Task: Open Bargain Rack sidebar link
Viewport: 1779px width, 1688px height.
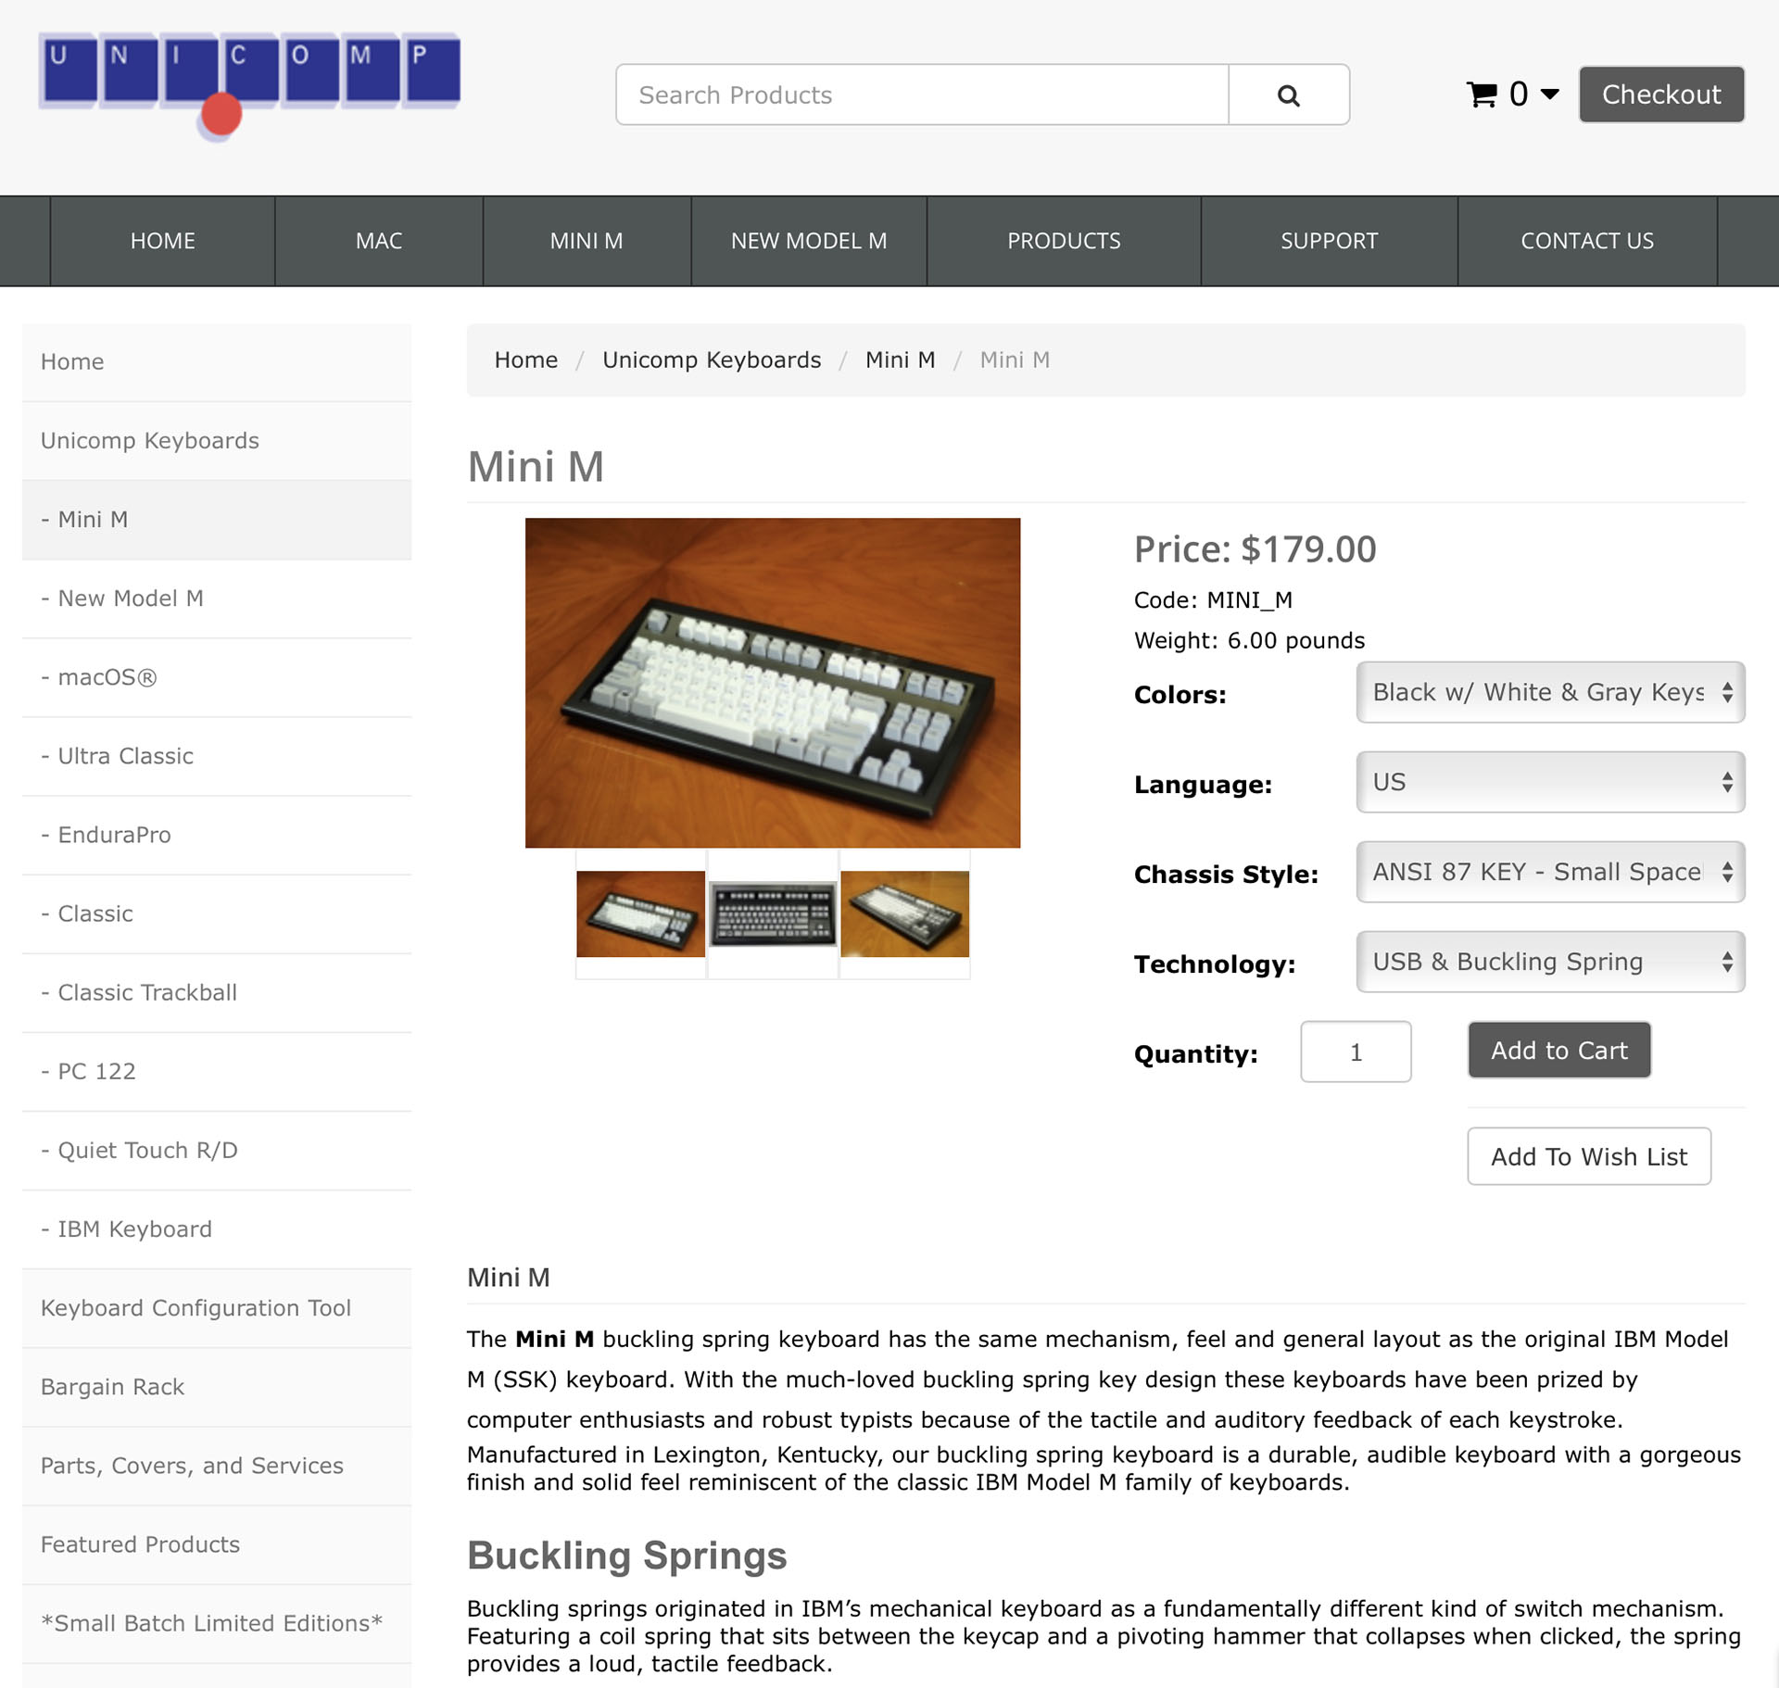Action: point(217,1387)
